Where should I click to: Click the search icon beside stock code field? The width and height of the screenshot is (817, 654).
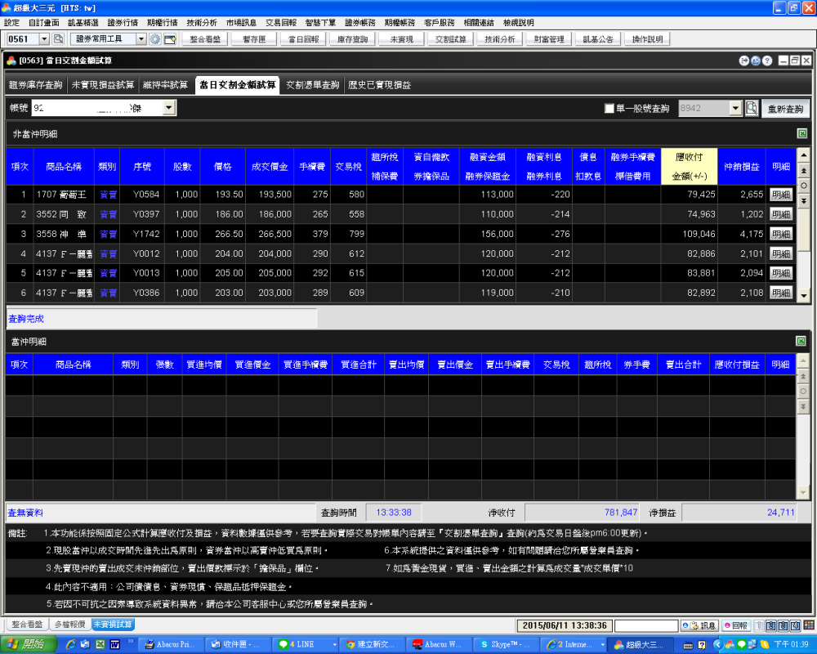pos(752,109)
